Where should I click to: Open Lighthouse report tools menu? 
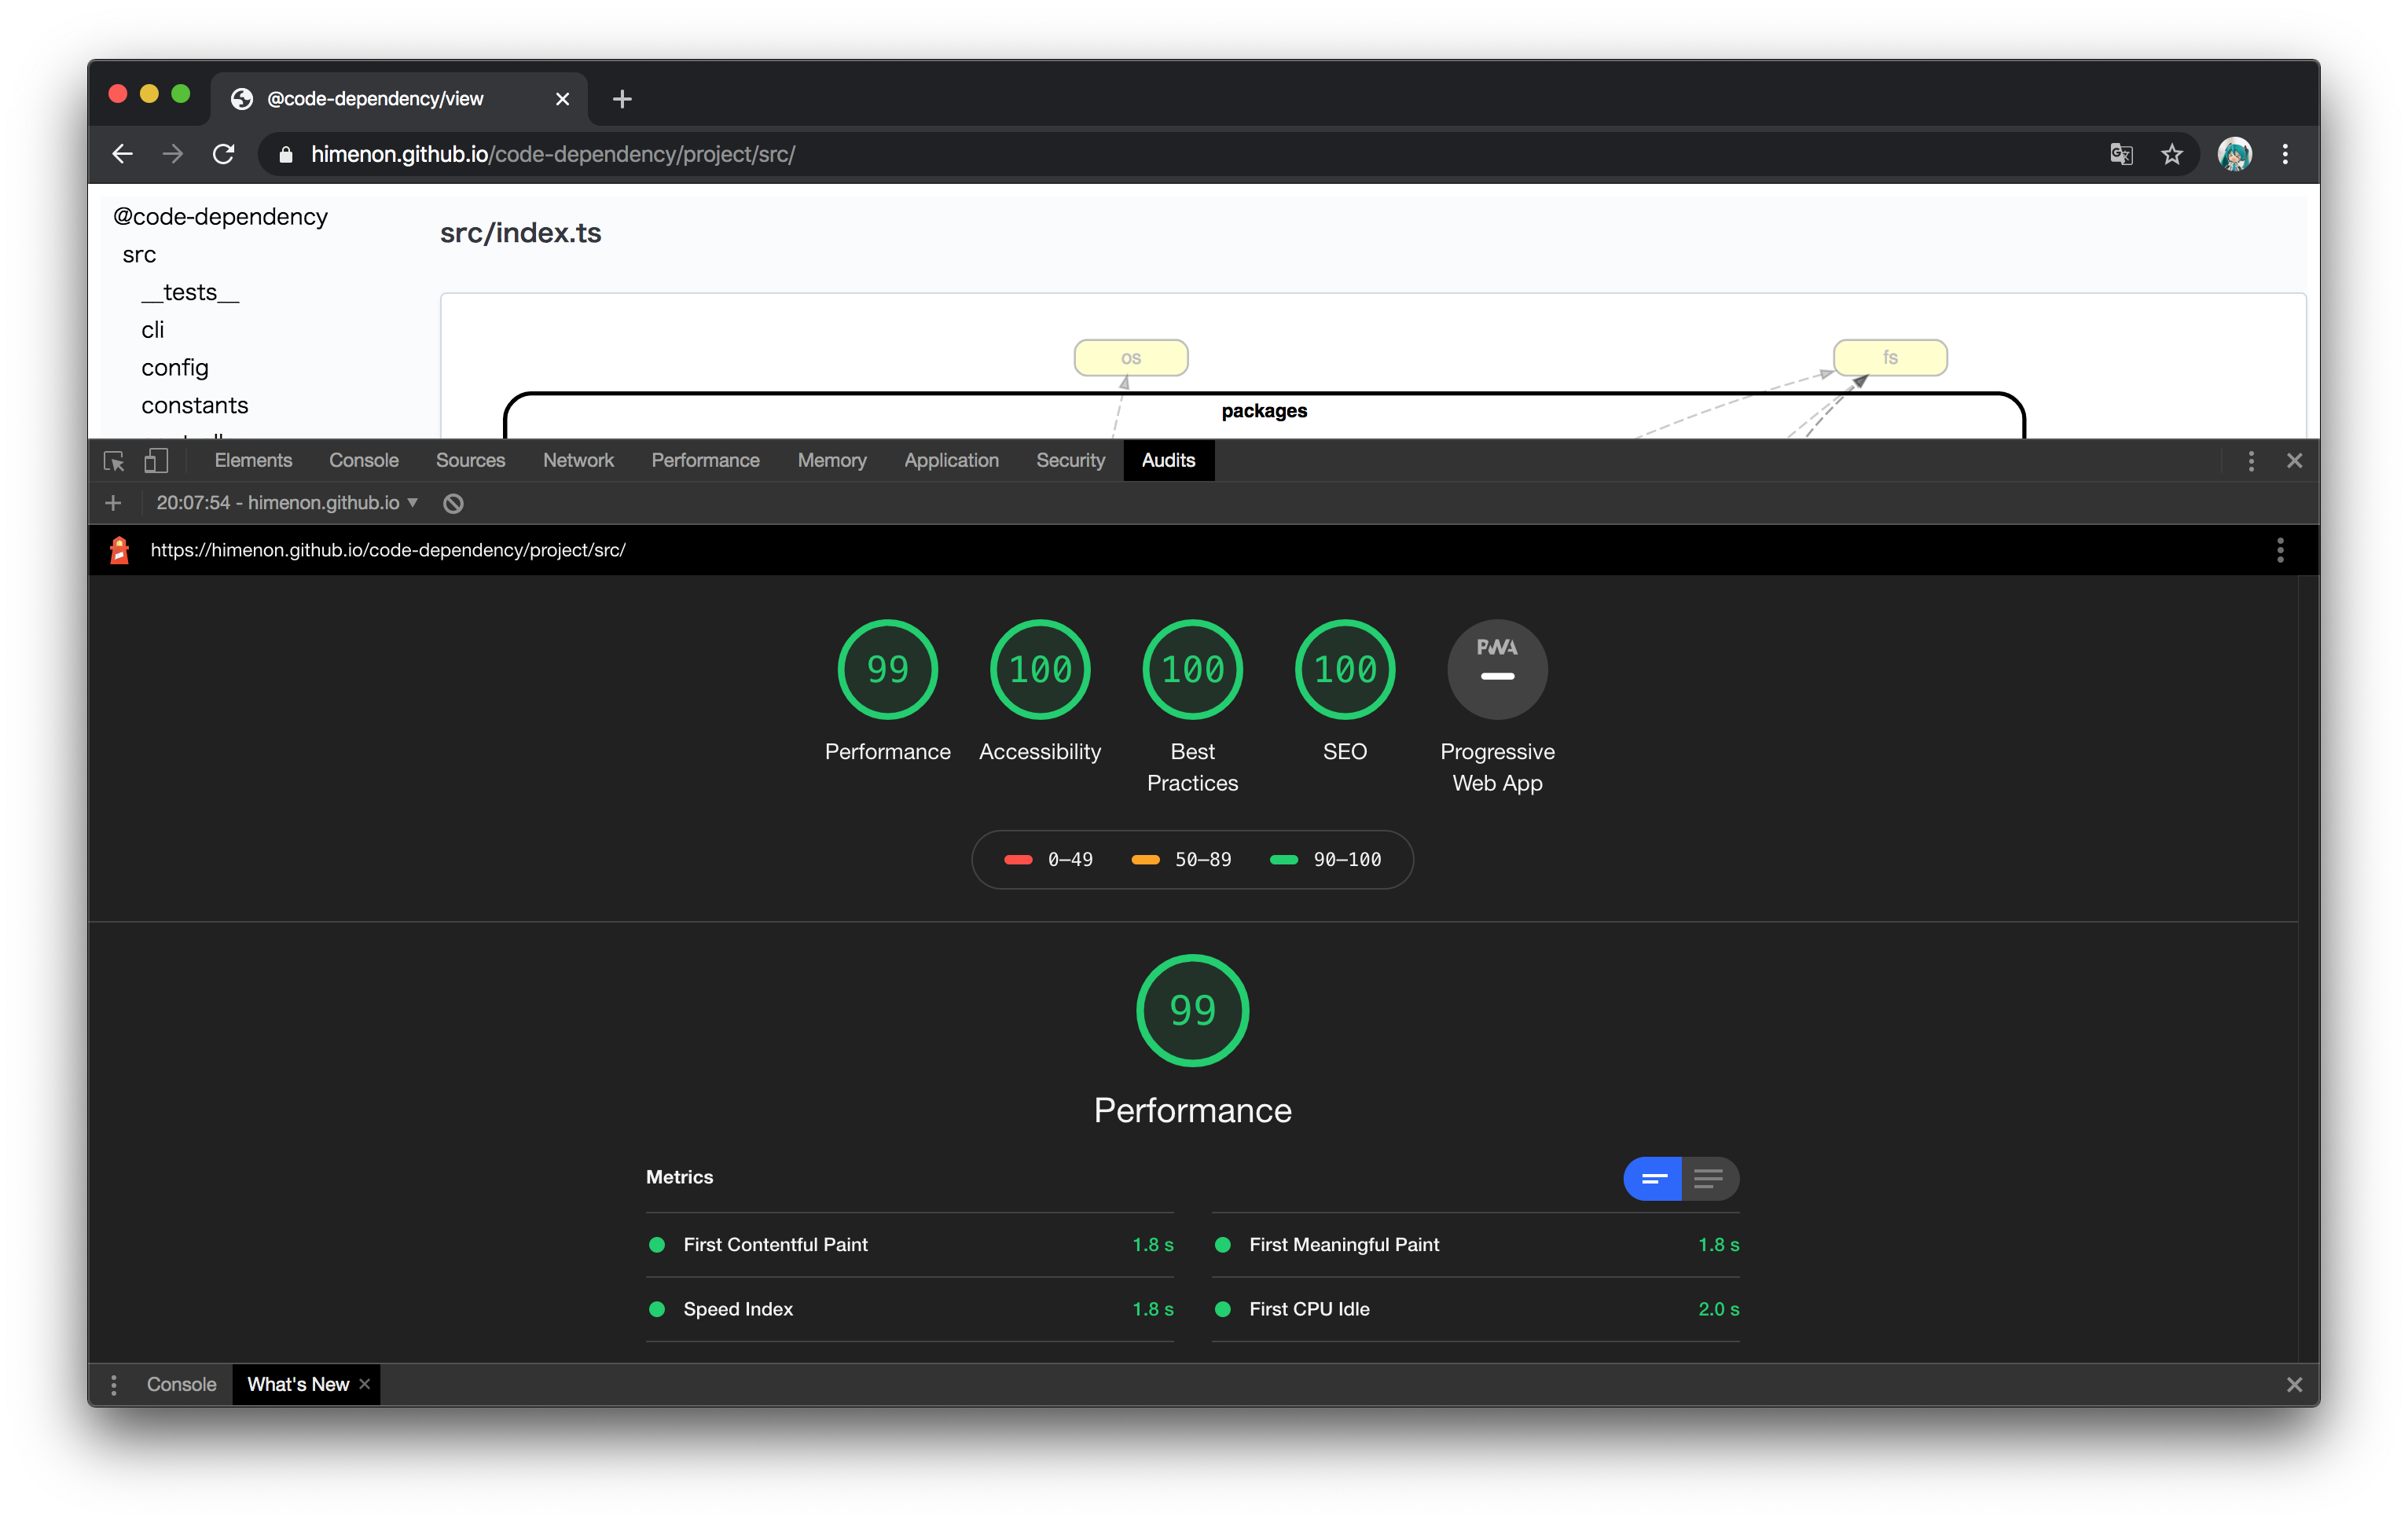coord(2280,550)
